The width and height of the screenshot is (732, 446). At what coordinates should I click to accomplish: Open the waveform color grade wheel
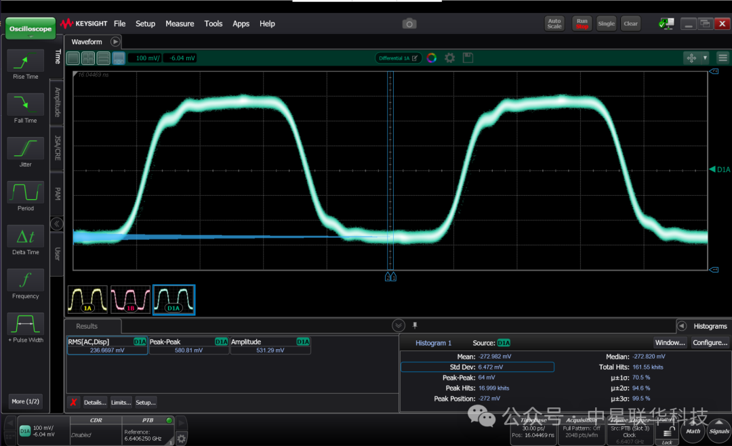(431, 58)
